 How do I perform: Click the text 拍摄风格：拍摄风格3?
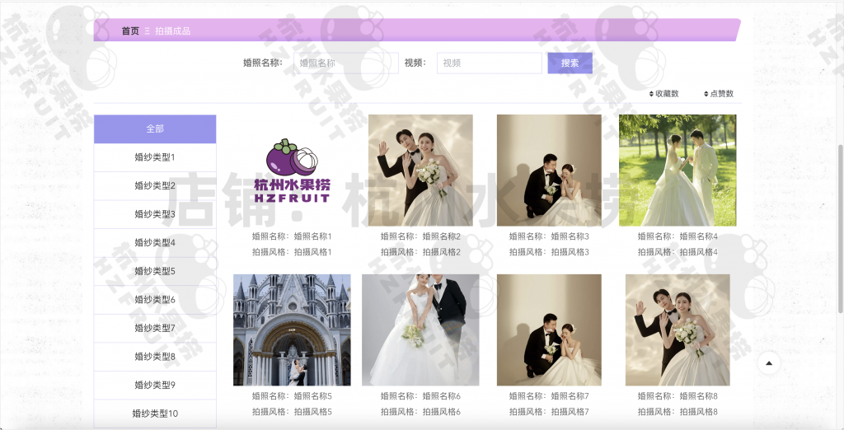549,252
